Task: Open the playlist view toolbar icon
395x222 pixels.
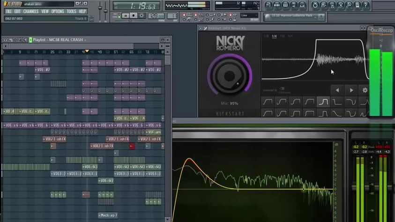Action: (268, 5)
